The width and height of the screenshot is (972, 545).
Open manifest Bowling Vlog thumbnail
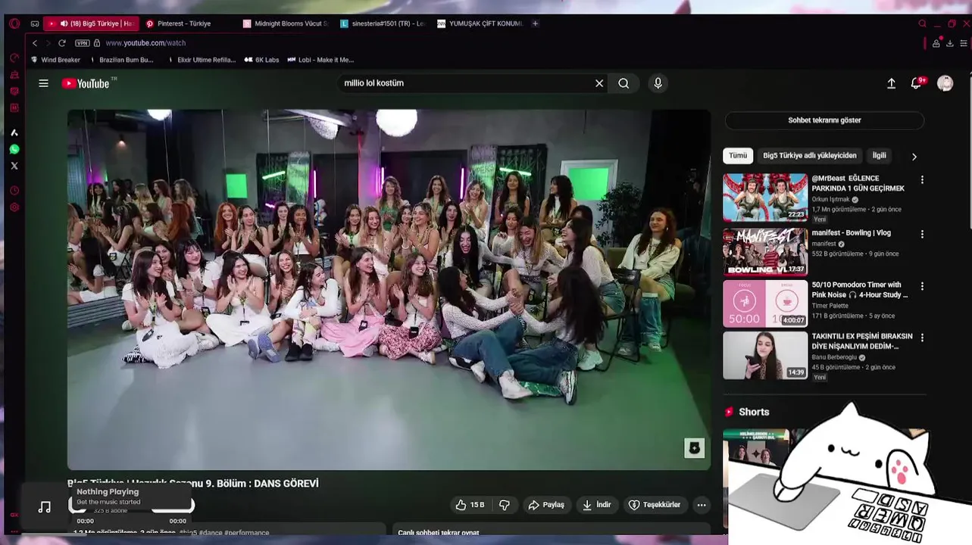coord(765,252)
